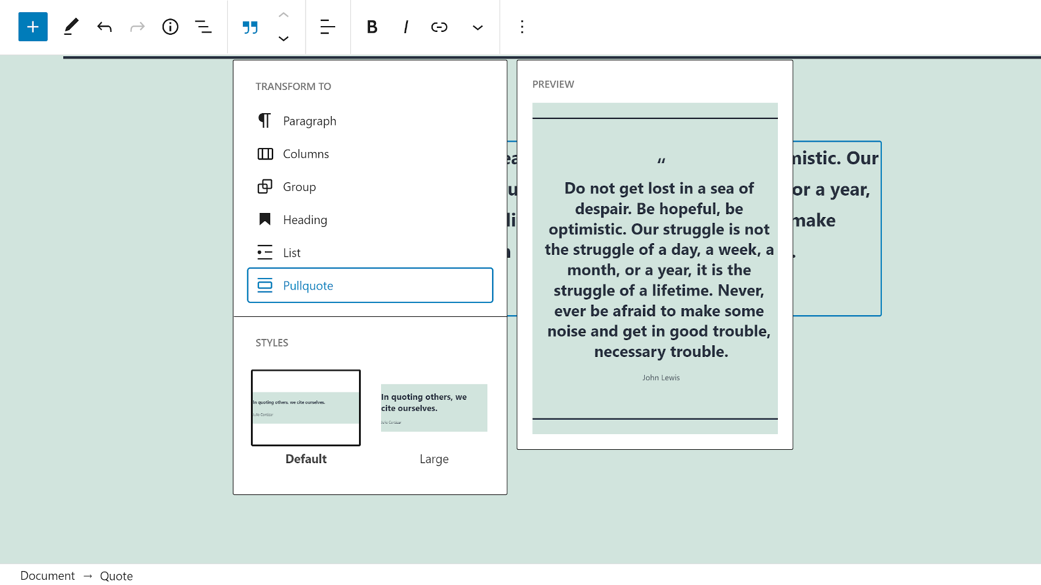Expand more rich text controls chevron
Screen dimensions: 1041x585
[x=478, y=27]
